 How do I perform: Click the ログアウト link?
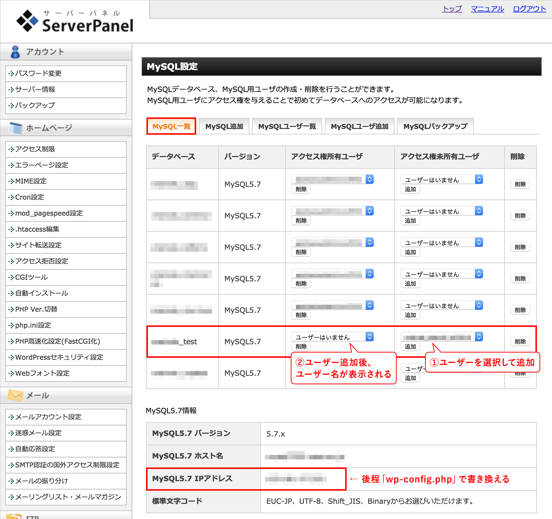coord(530,9)
